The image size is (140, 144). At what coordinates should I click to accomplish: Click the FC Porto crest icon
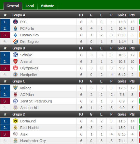point(15,28)
